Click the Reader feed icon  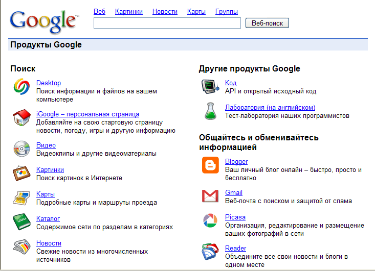[x=210, y=252]
